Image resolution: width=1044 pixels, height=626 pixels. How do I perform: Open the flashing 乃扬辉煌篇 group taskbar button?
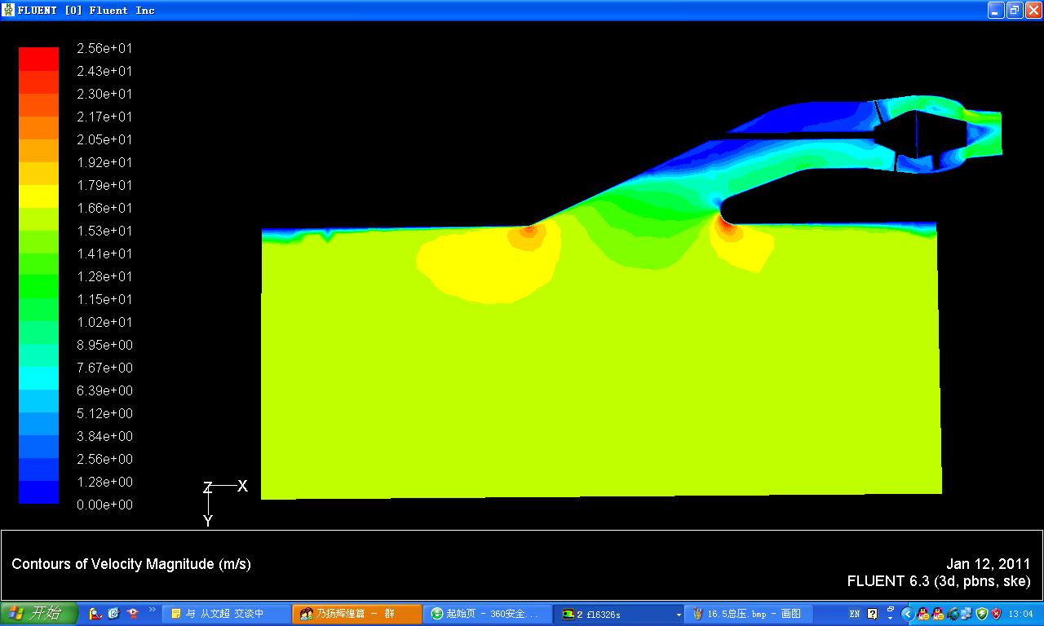coord(356,614)
